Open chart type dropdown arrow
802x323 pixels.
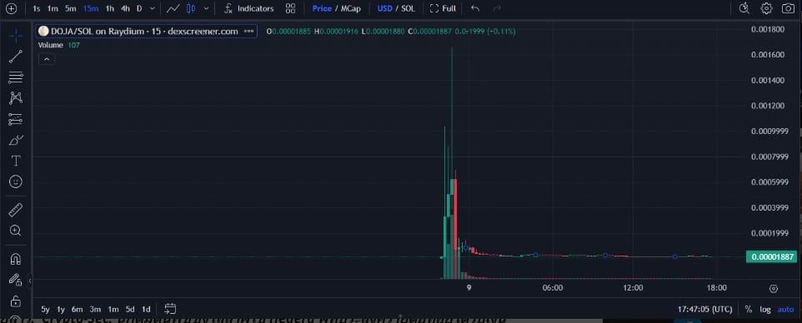click(206, 8)
